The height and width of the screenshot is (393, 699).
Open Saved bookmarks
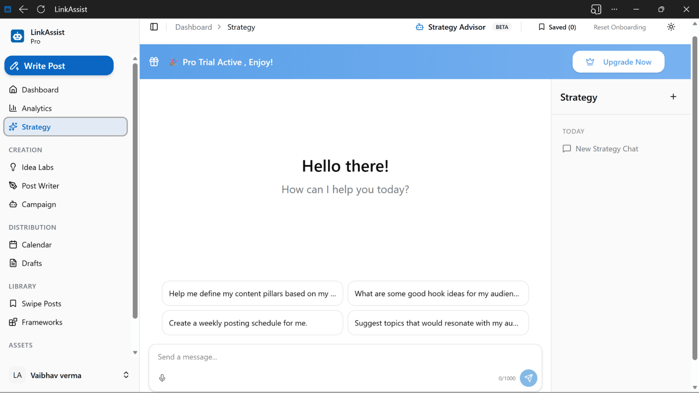point(557,27)
